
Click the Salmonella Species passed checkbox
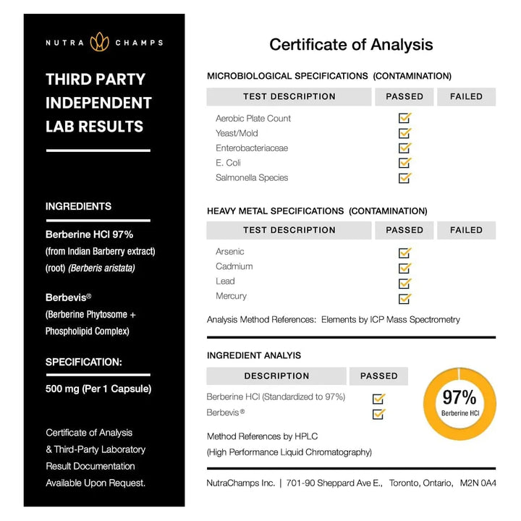[x=404, y=178]
